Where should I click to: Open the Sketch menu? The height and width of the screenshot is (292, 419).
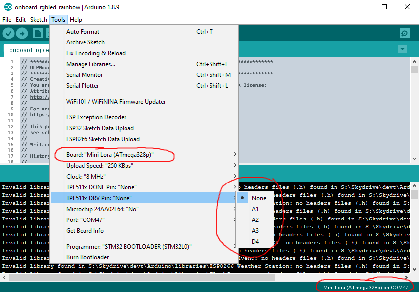pyautogui.click(x=39, y=20)
